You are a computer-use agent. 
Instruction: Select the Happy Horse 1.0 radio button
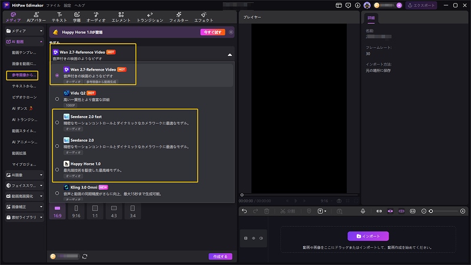tap(57, 170)
